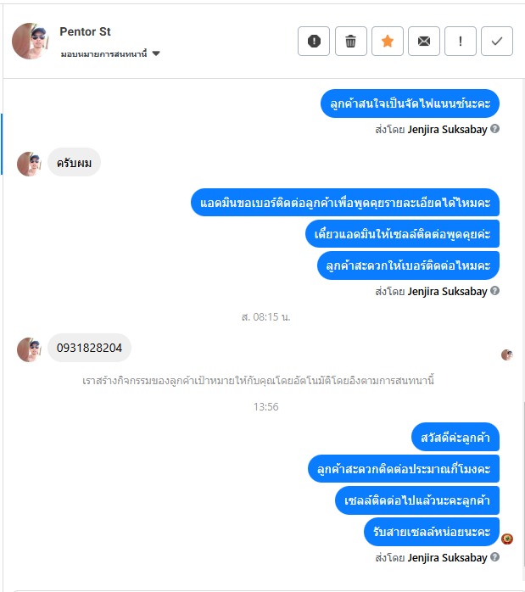The height and width of the screenshot is (592, 525).
Task: Select the สวัสดีค่ะลูกค้า message bubble
Action: click(x=455, y=437)
